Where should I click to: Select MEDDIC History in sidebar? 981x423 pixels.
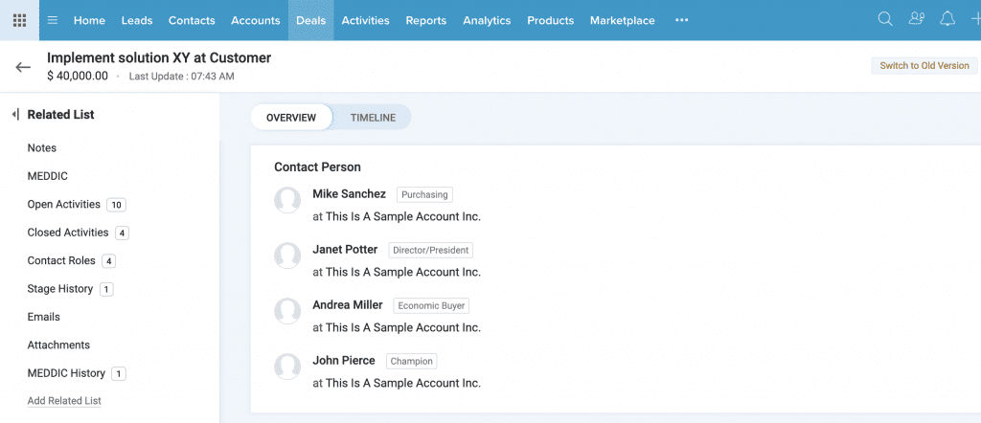(66, 373)
